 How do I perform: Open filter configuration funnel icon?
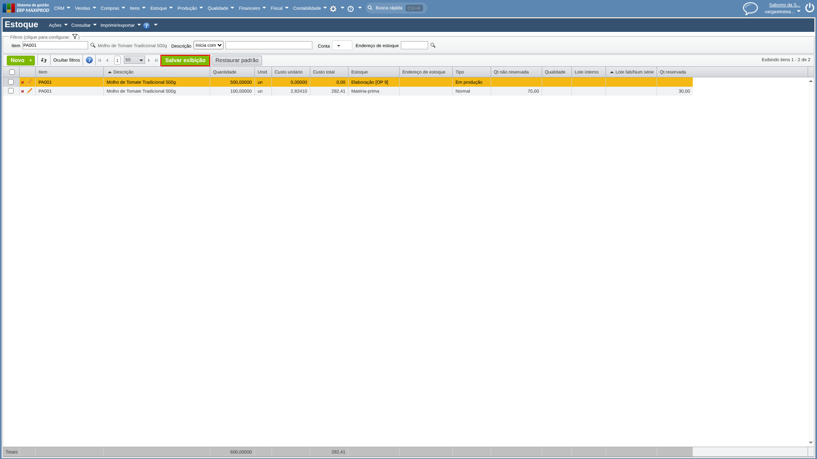click(x=75, y=37)
